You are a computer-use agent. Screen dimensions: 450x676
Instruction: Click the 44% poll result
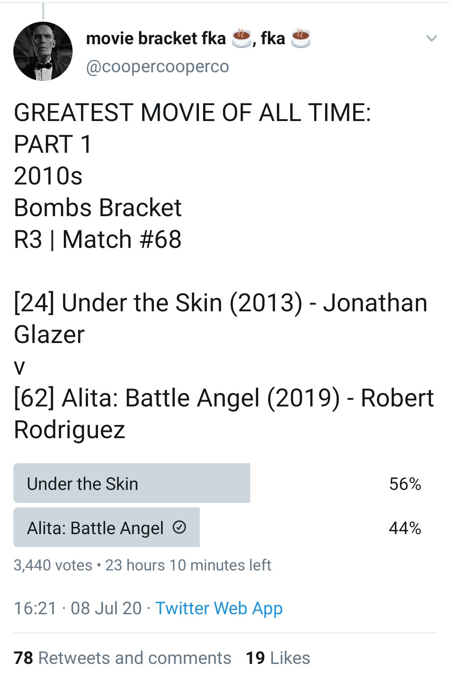pos(405,528)
